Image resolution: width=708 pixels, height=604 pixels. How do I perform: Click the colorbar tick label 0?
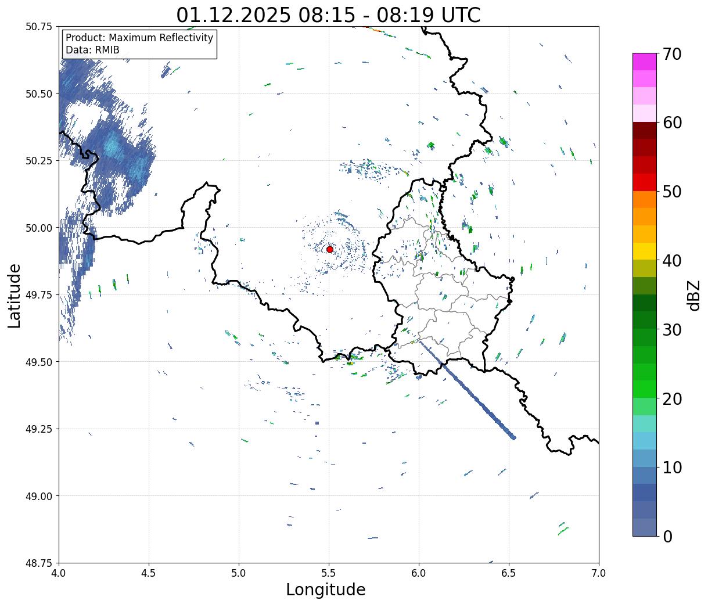click(x=667, y=536)
